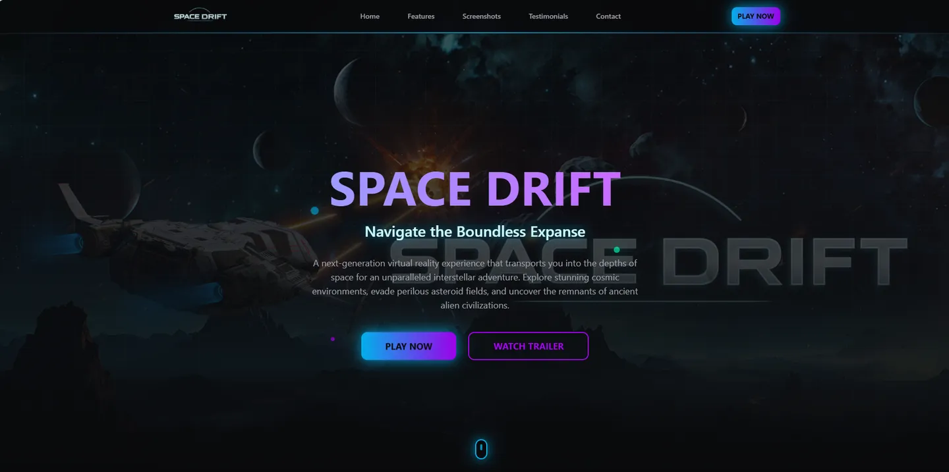Open the Space Drift logo in navbar
This screenshot has width=949, height=472.
200,16
